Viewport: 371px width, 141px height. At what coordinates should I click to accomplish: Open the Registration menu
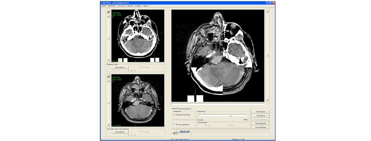tap(112, 6)
